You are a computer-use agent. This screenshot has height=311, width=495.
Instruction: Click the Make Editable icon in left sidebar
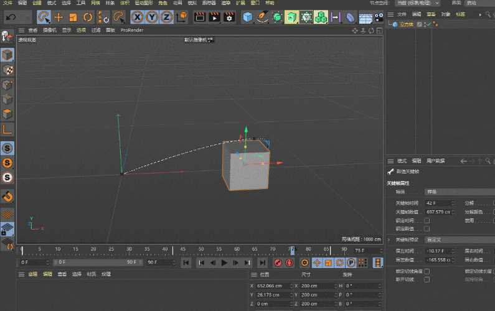(7, 37)
